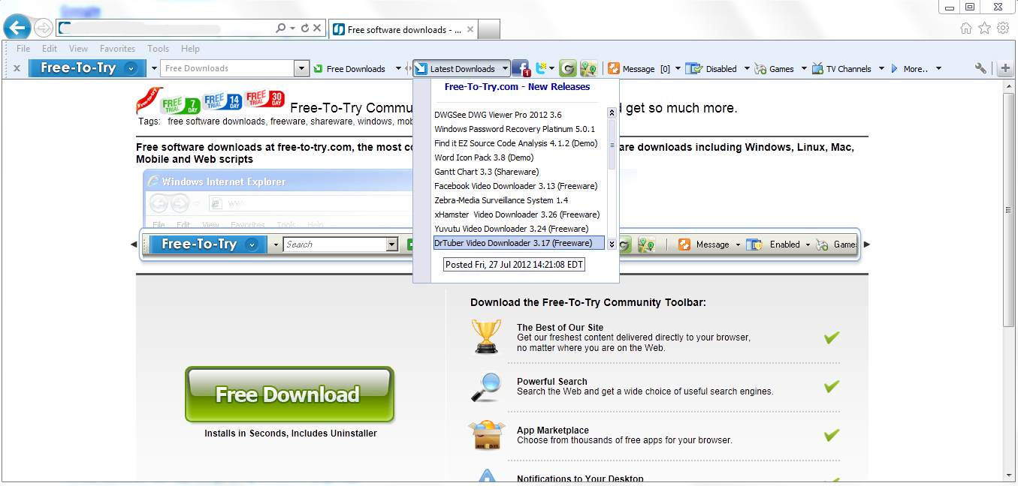Click the plus icon at toolbar end
Viewport: 1018px width, 486px height.
pos(1005,69)
